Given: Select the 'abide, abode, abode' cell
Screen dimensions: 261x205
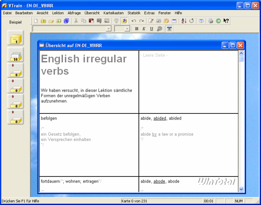Looking at the screenshot, I should pyautogui.click(x=188, y=184).
